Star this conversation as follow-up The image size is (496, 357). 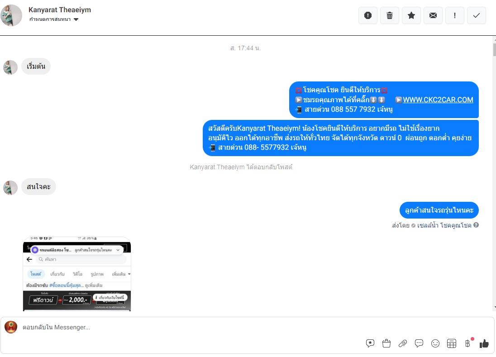tap(411, 15)
